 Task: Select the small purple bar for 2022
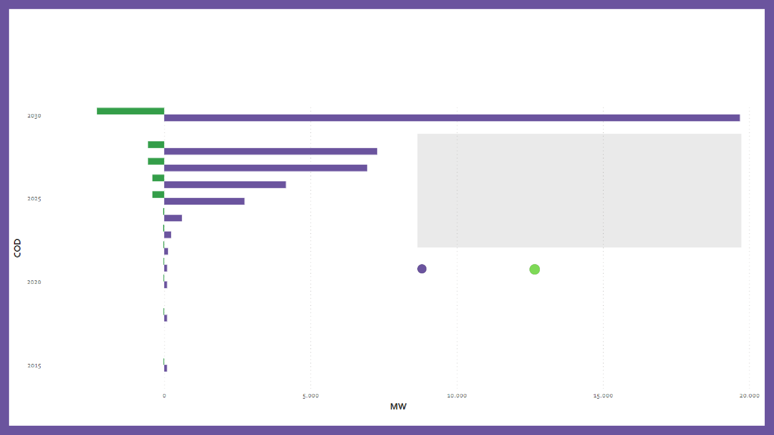click(166, 251)
